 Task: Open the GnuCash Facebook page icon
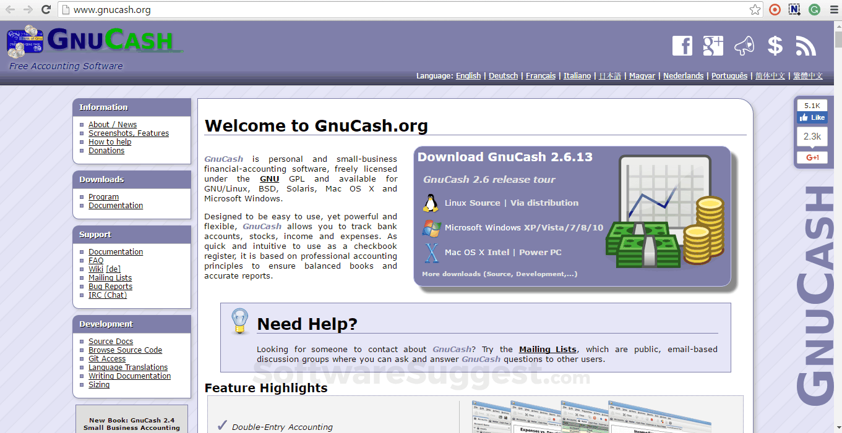point(682,45)
